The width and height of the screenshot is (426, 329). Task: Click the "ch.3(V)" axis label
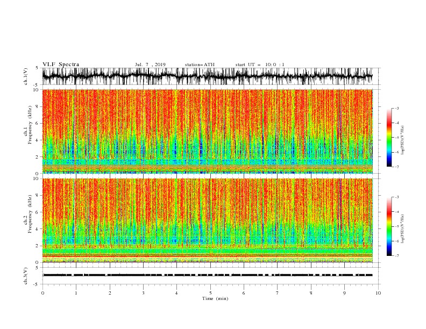[x=26, y=276]
